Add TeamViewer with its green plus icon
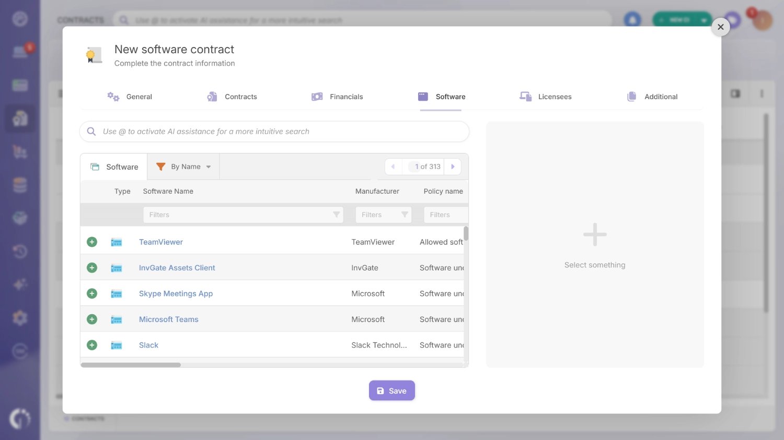The height and width of the screenshot is (440, 784). 92,242
